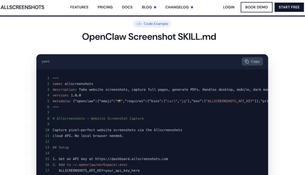Copy the yaml code block

(x=252, y=62)
